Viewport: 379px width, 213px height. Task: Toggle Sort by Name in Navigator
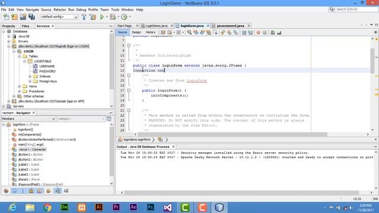pyautogui.click(x=57, y=191)
